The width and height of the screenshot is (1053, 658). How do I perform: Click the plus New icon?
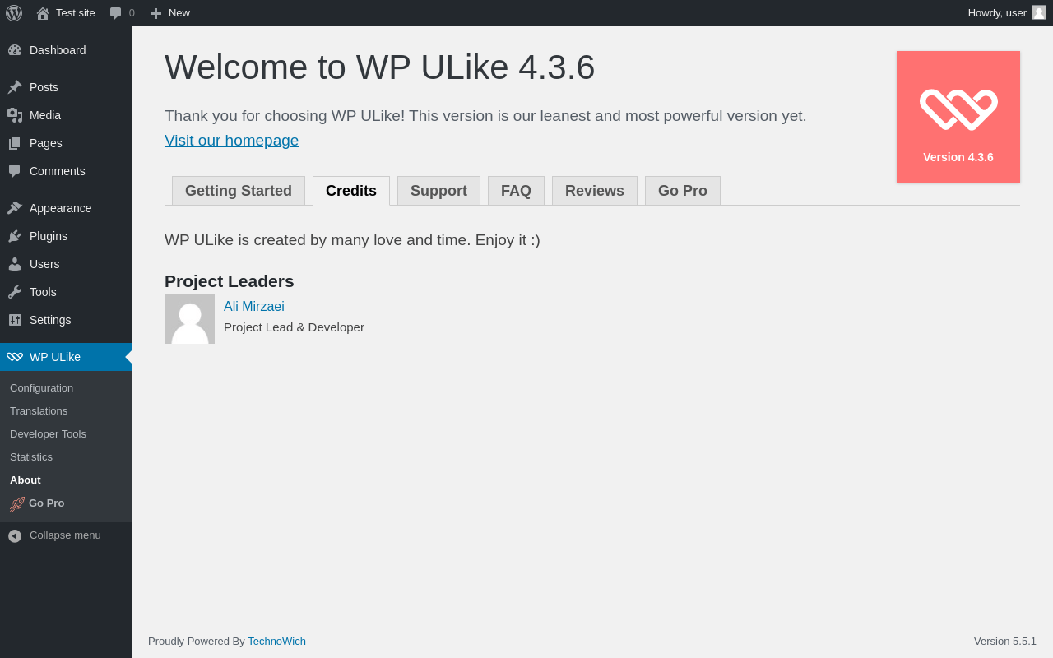click(x=155, y=13)
